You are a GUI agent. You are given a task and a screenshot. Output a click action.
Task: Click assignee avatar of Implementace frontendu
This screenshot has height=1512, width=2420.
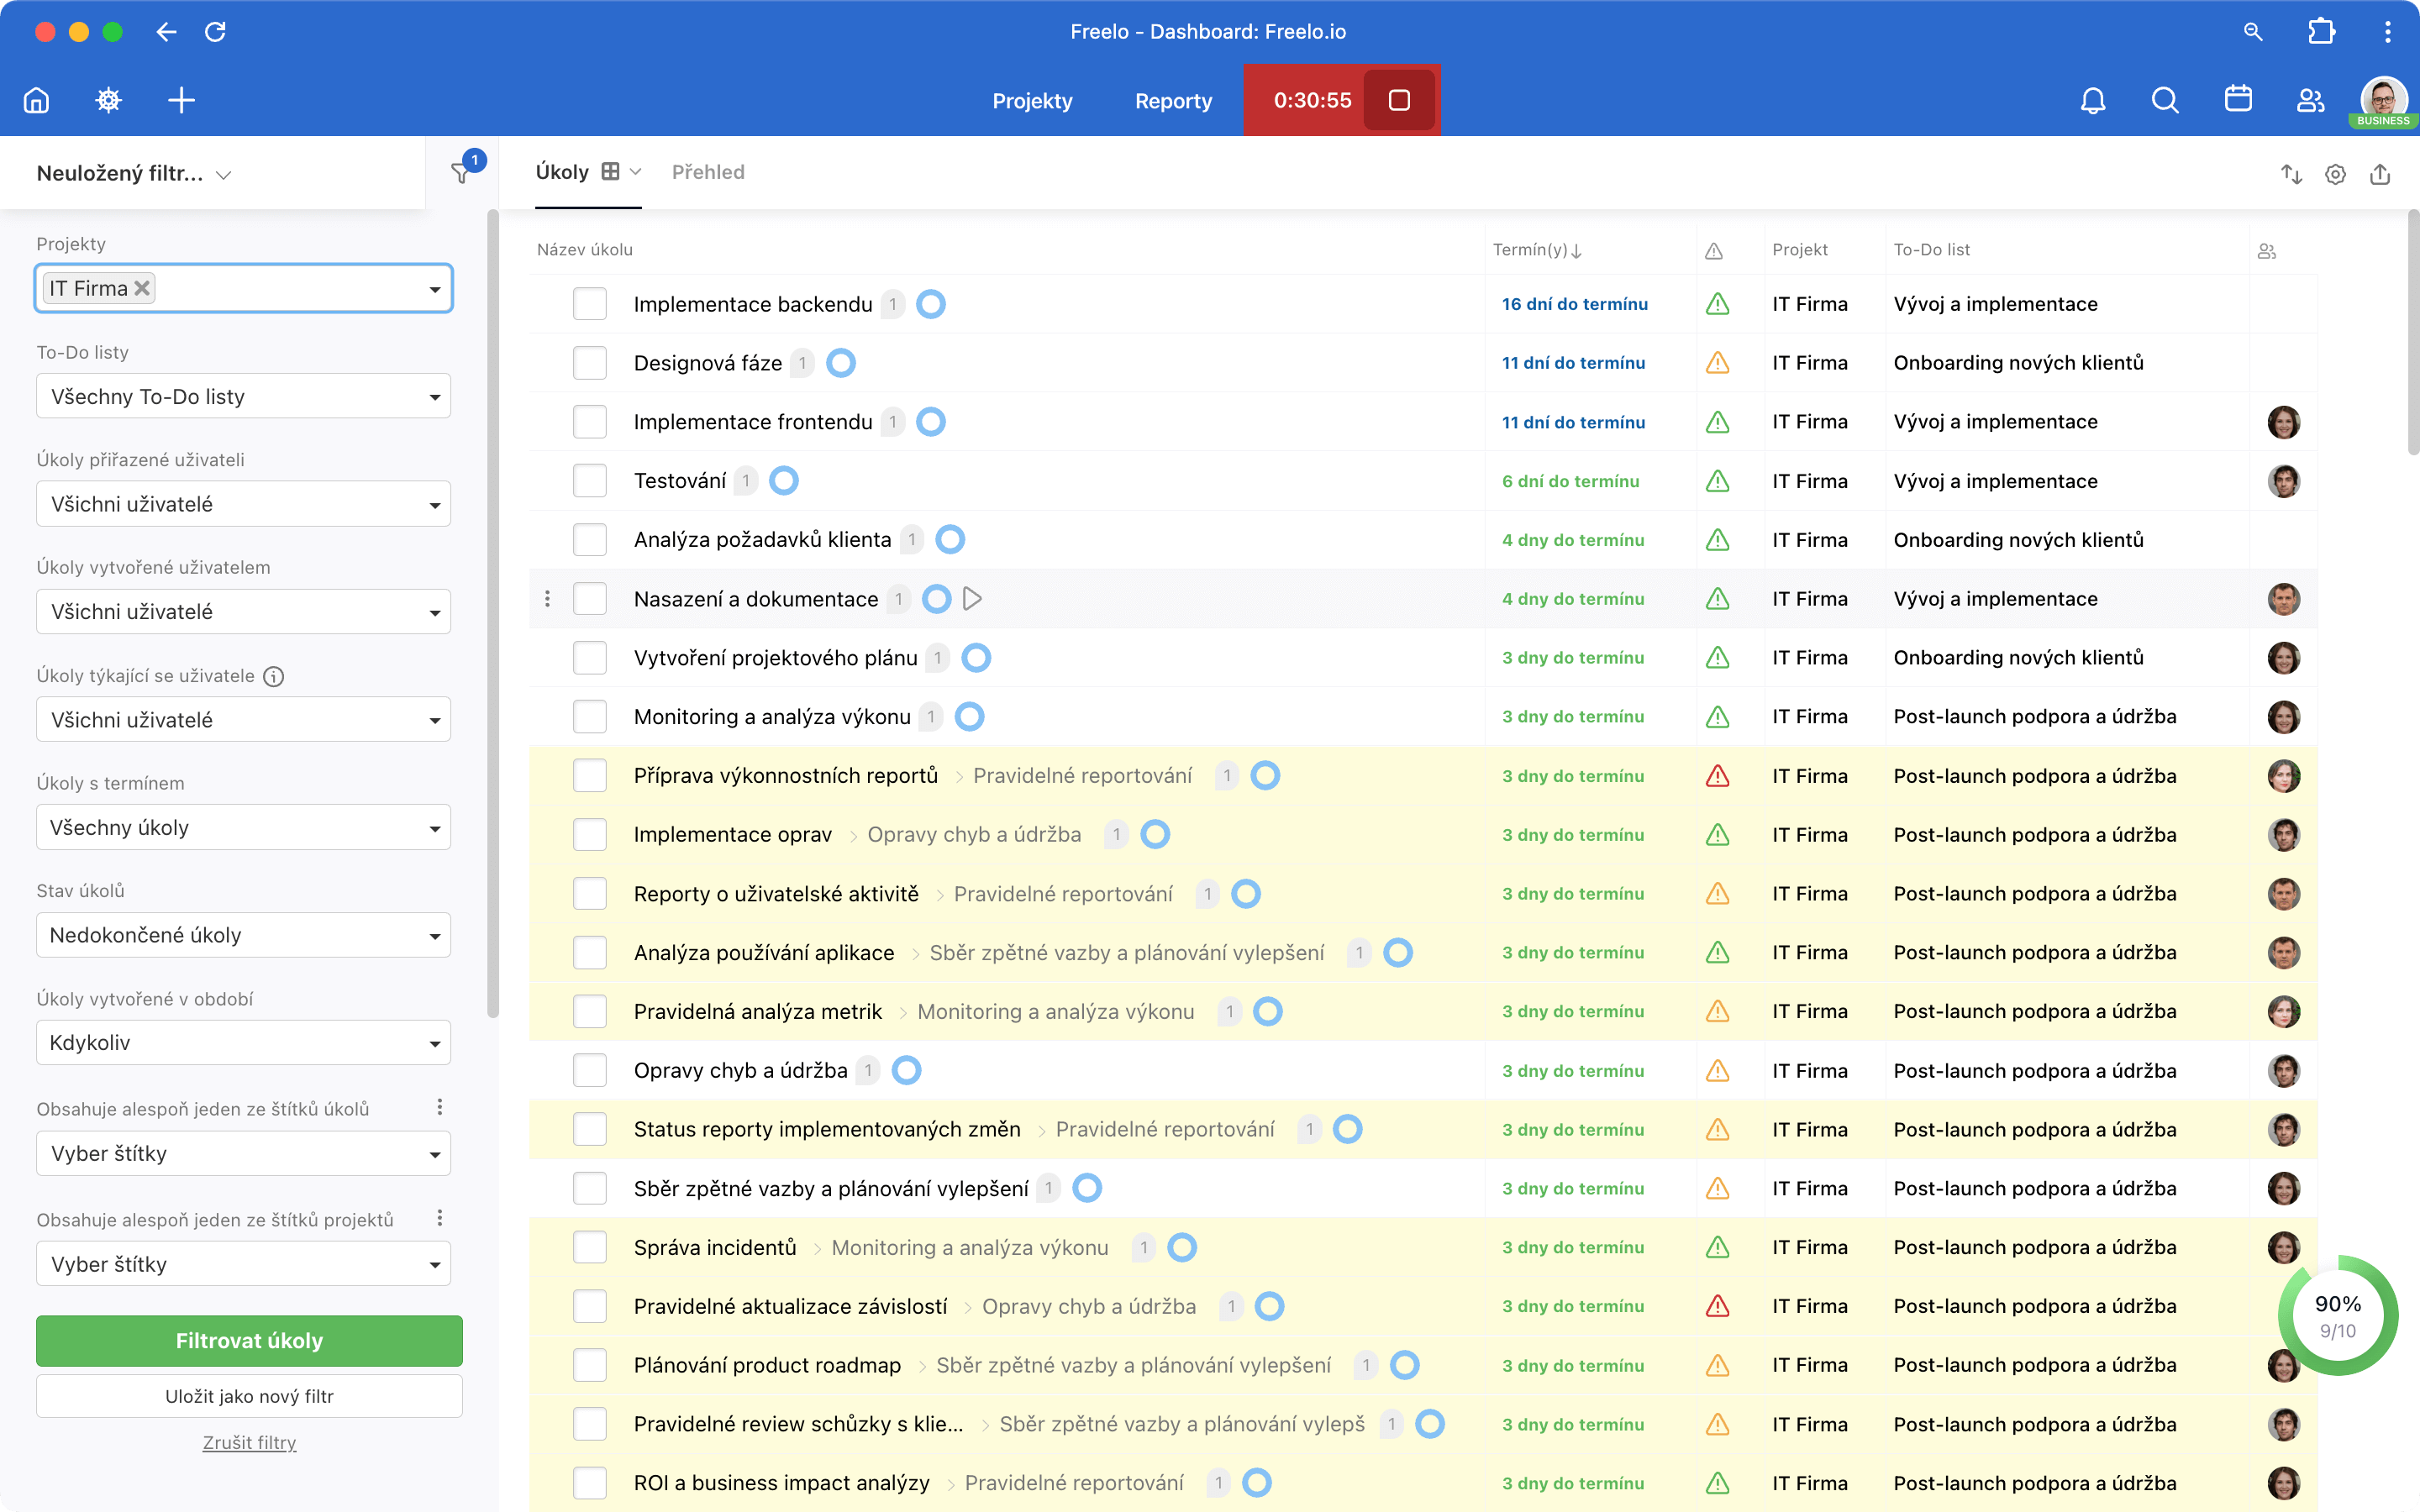[x=2283, y=422]
